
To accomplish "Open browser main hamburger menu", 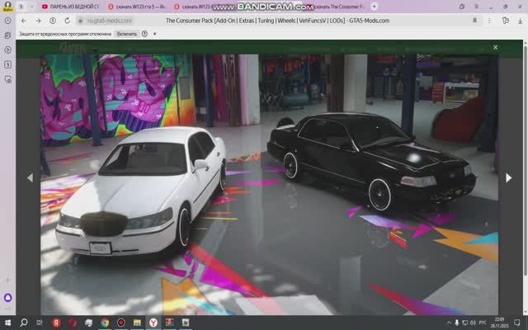I will tap(477, 7).
